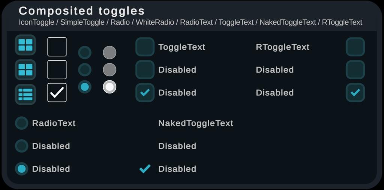Check the top empty white-outlined box
The height and width of the screenshot is (190, 384).
57,47
